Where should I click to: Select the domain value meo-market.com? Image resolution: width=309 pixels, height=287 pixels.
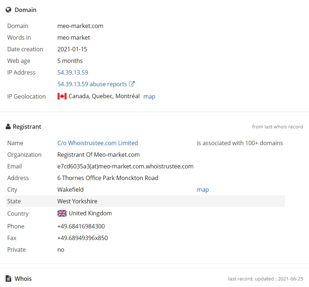click(80, 26)
